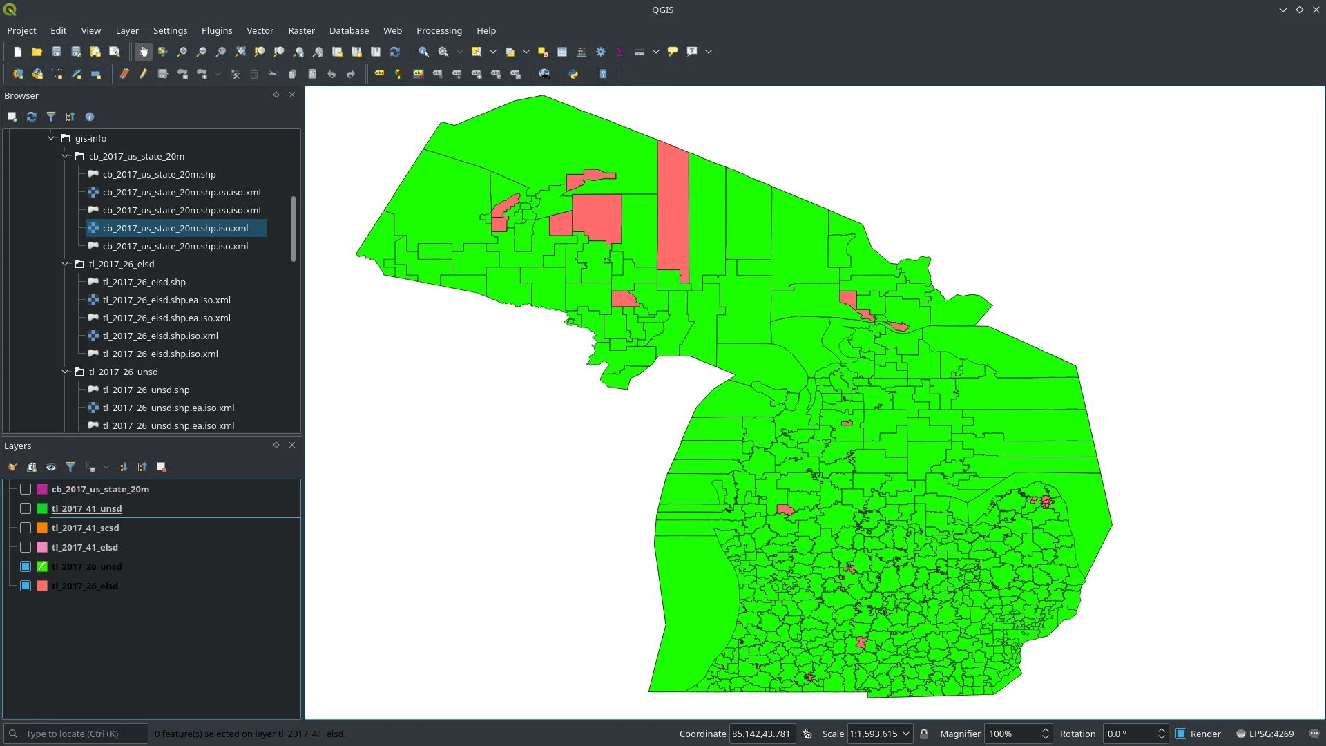Click the Identify Features tool
Viewport: 1326px width, 746px height.
point(423,52)
